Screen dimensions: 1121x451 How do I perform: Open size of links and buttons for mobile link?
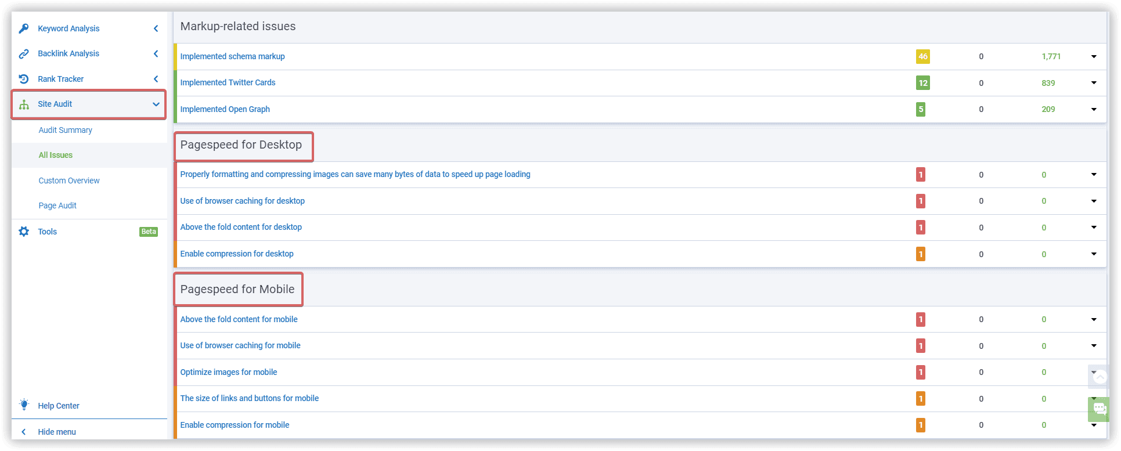(x=249, y=398)
